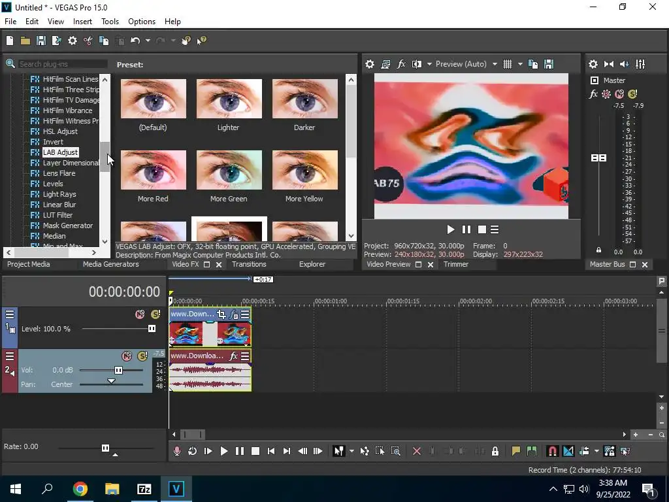Switch to the Project Media tab
The image size is (669, 502).
[29, 264]
